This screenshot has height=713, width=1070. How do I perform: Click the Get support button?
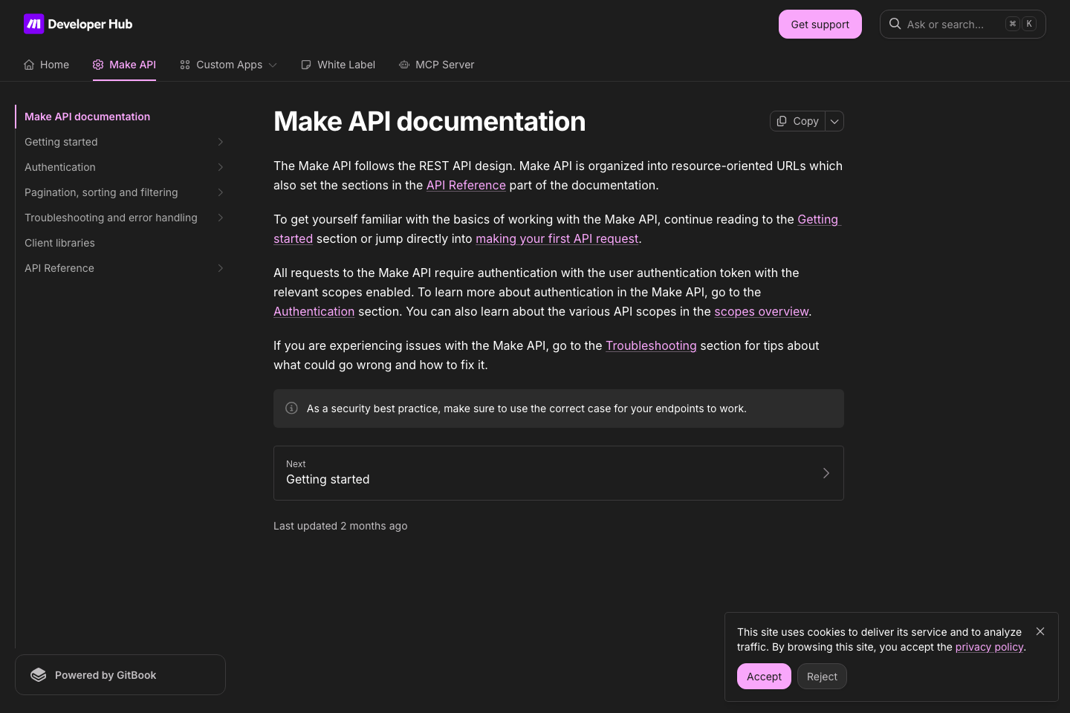[x=820, y=24]
